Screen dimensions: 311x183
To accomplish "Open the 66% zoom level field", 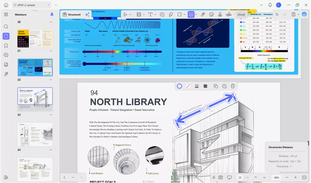I will click(x=276, y=178).
